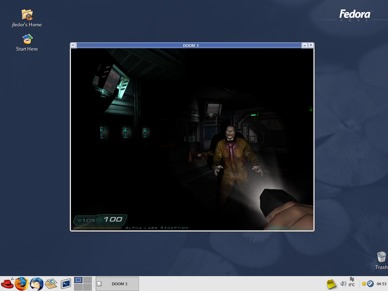The image size is (388, 291).
Task: Click the DOOM 3 taskbar button
Action: click(117, 284)
